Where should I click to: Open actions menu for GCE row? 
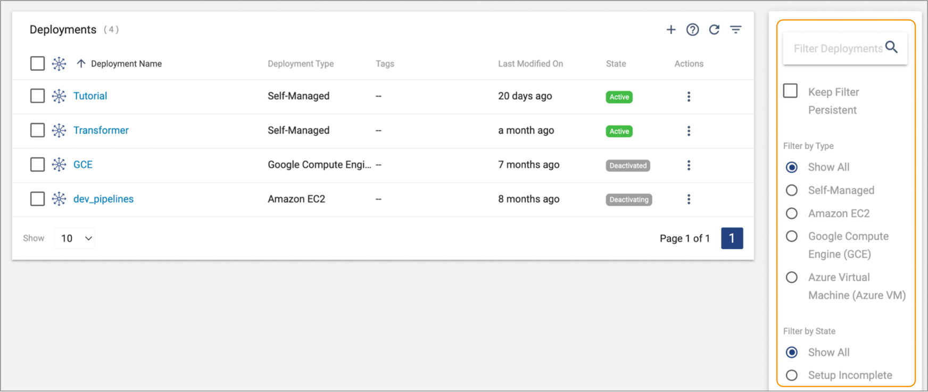point(689,165)
